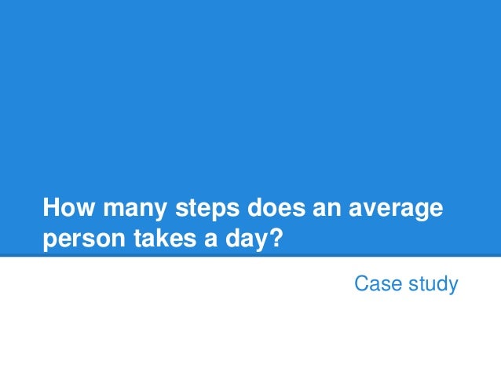501x376 pixels.
Task: Click the word "steps" in the heading
Action: point(207,210)
